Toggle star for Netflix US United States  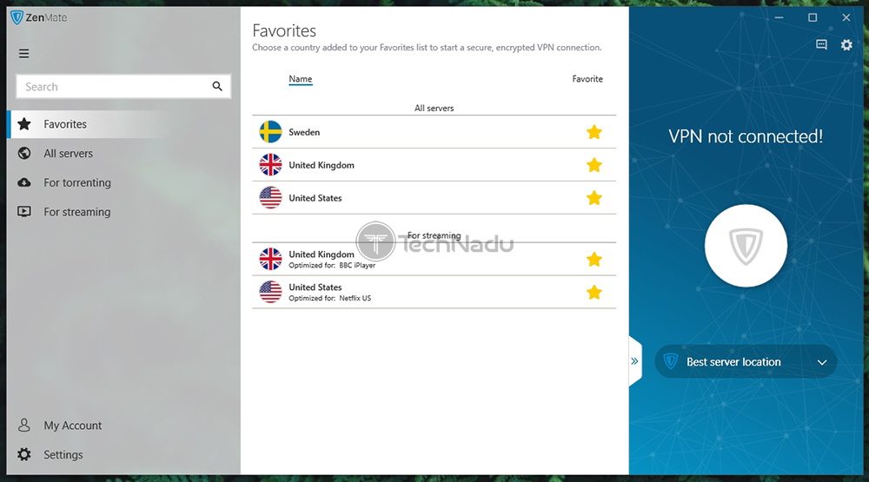pos(594,292)
